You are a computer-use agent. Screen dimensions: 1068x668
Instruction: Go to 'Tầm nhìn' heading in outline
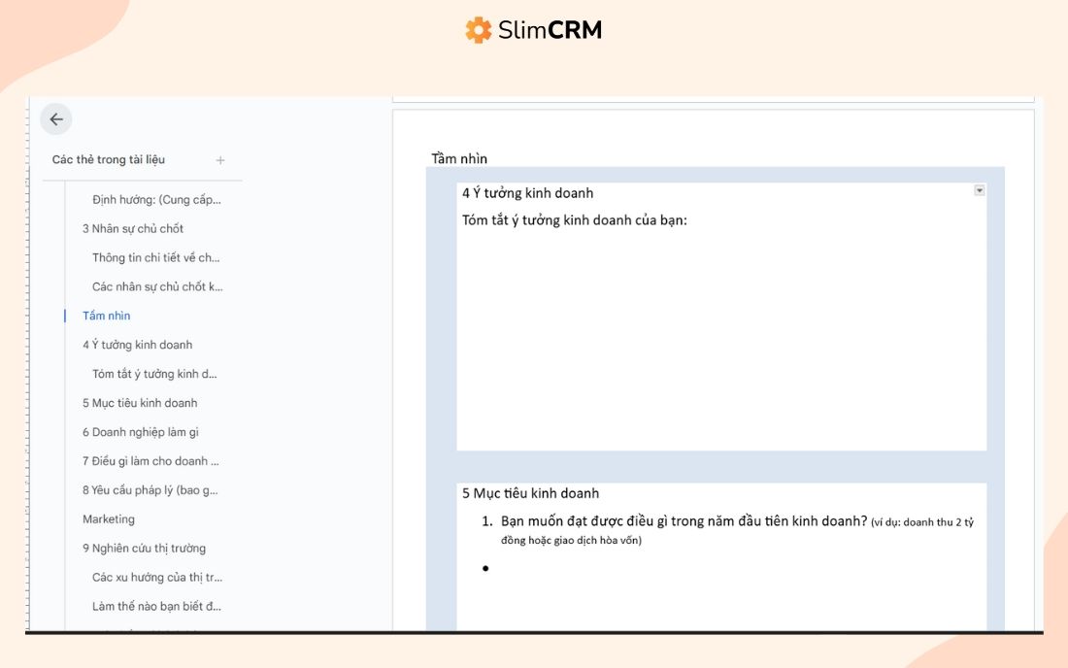[106, 316]
